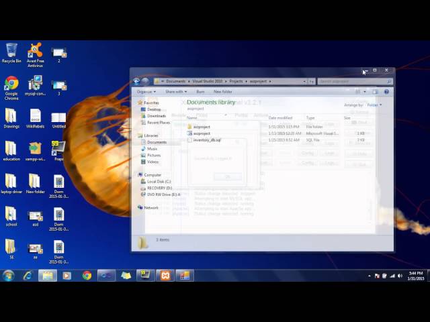The height and width of the screenshot is (322, 430).
Task: Open the Arrange by Folder dropdown
Action: pyautogui.click(x=374, y=105)
